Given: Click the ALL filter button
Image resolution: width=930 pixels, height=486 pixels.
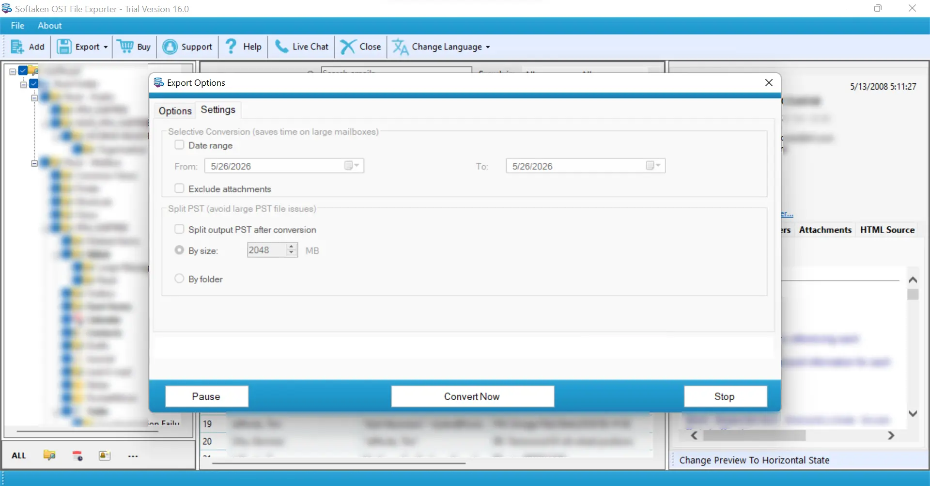Looking at the screenshot, I should tap(18, 455).
